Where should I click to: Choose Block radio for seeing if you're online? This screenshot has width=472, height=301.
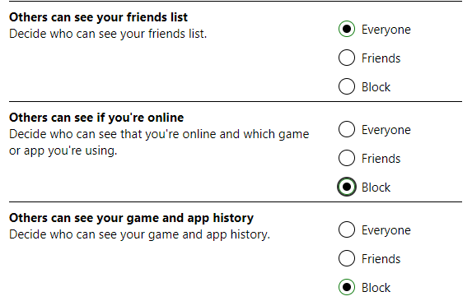pyautogui.click(x=347, y=187)
